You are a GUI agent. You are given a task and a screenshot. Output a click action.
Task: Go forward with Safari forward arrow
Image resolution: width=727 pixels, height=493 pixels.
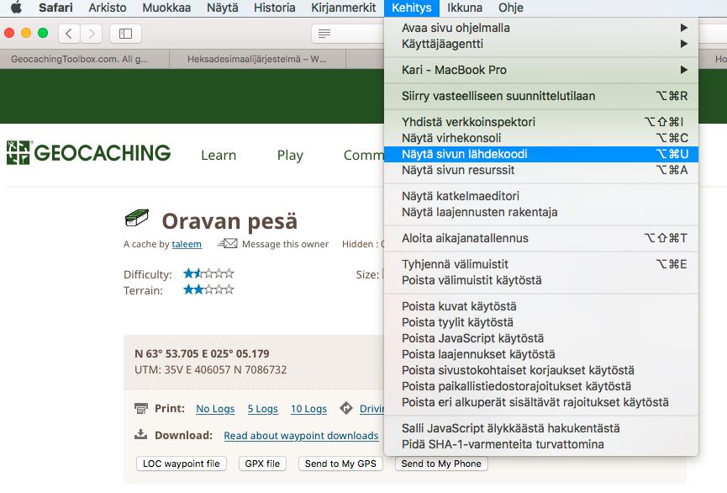point(91,34)
